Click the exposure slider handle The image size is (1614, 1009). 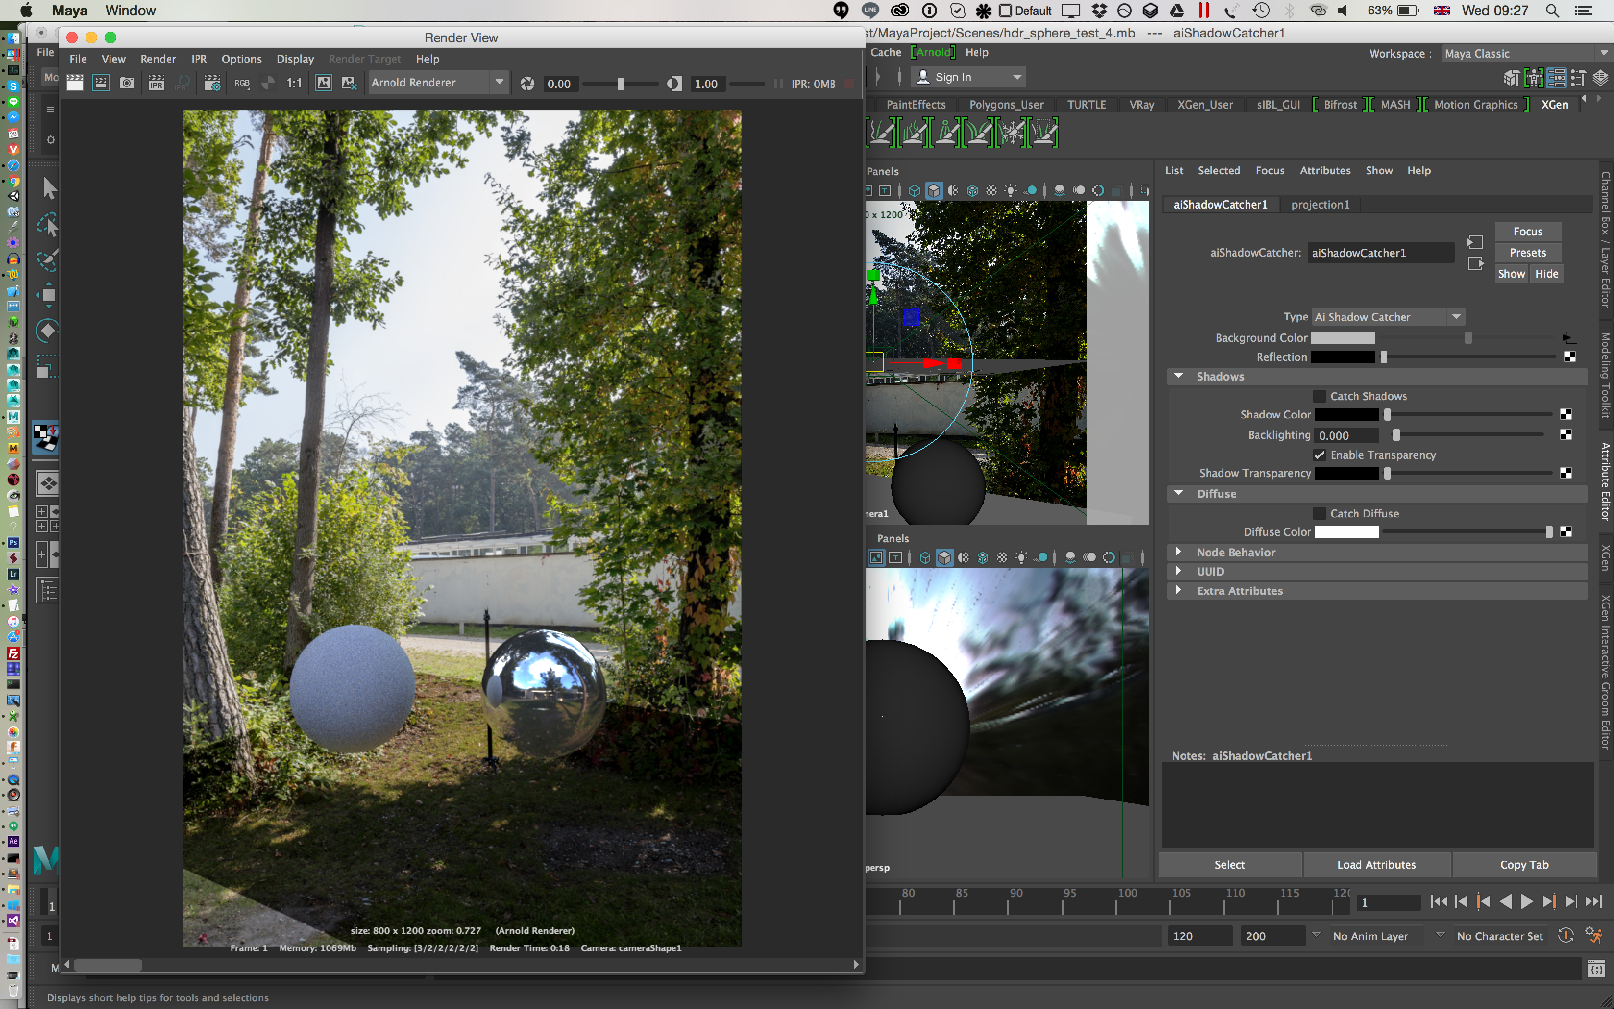(621, 84)
